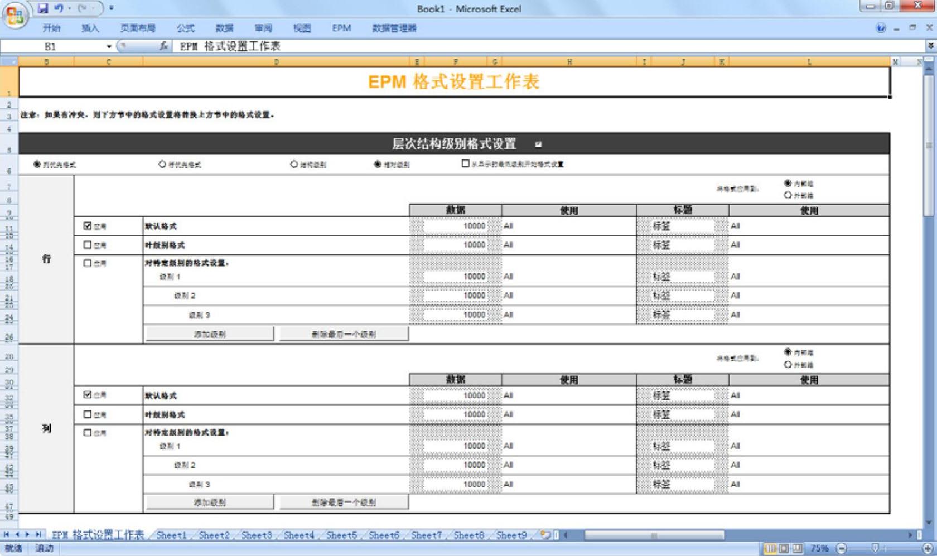Toggle 对特定级别的格式设置 checkbox in column section
Image resolution: width=937 pixels, height=556 pixels.
88,433
